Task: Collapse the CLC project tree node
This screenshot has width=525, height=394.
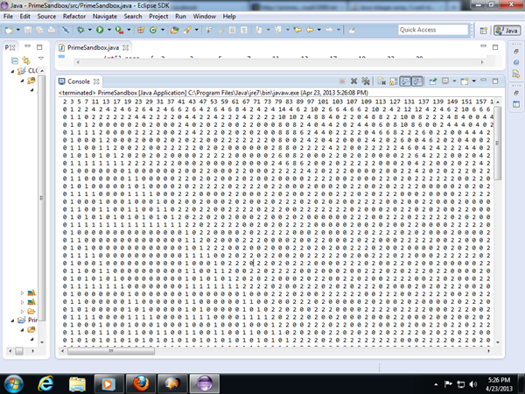Action: point(13,71)
